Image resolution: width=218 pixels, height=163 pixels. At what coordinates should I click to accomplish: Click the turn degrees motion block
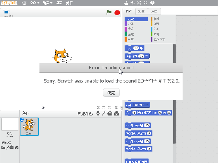[137, 57]
